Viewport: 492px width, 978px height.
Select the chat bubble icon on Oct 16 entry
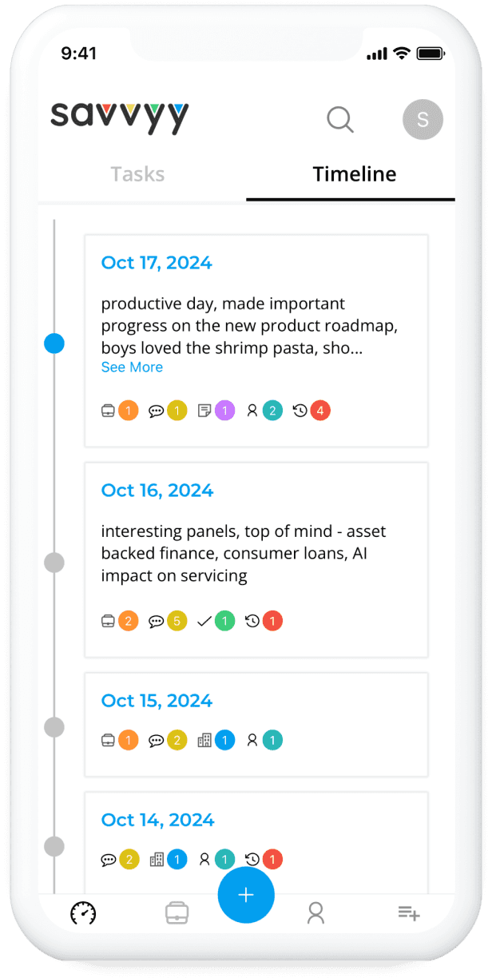pyautogui.click(x=157, y=620)
